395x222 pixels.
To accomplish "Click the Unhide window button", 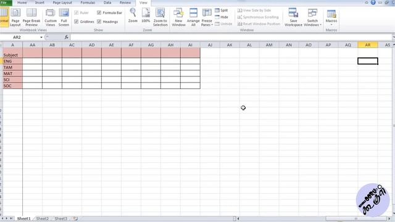I will coord(223,24).
